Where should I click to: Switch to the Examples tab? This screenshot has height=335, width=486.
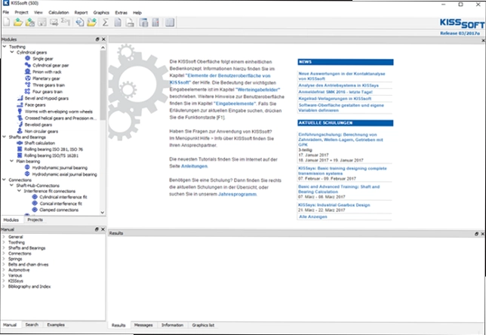(x=56, y=324)
